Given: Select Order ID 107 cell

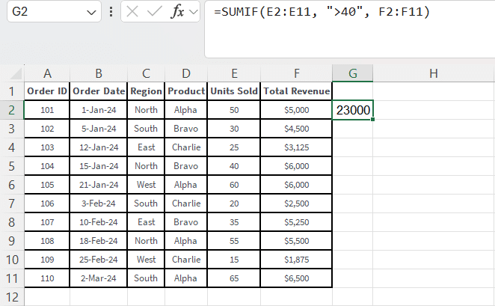Looking at the screenshot, I should 47,222.
